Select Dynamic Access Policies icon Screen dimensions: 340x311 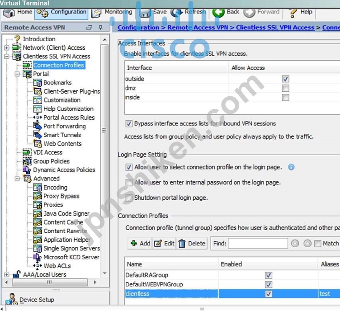[27, 170]
